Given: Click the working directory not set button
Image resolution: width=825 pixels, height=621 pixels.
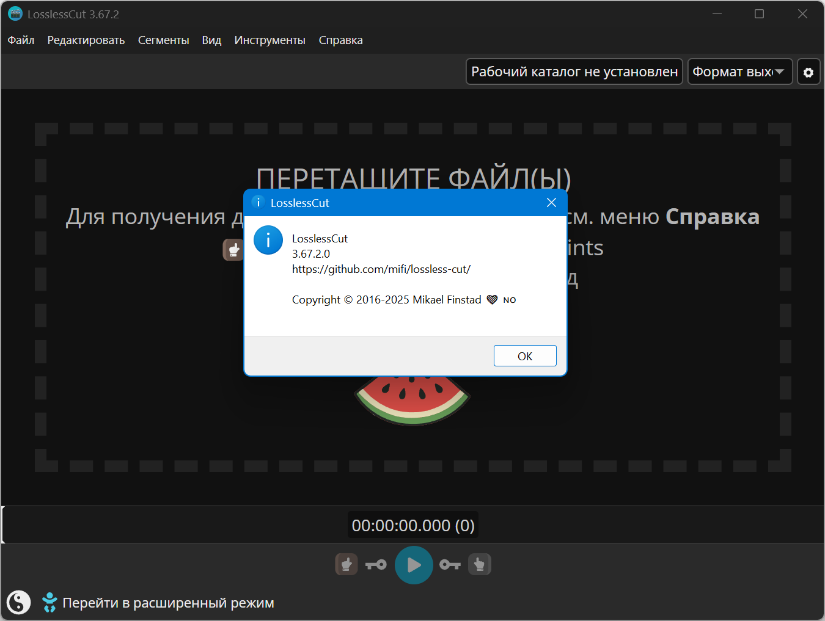Looking at the screenshot, I should (574, 72).
